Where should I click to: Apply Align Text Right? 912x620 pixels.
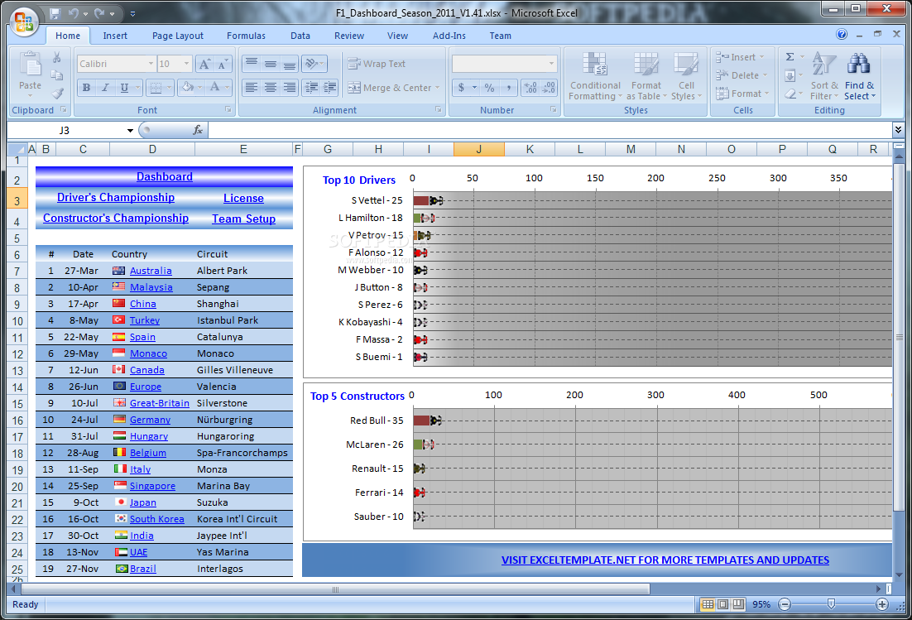point(289,88)
